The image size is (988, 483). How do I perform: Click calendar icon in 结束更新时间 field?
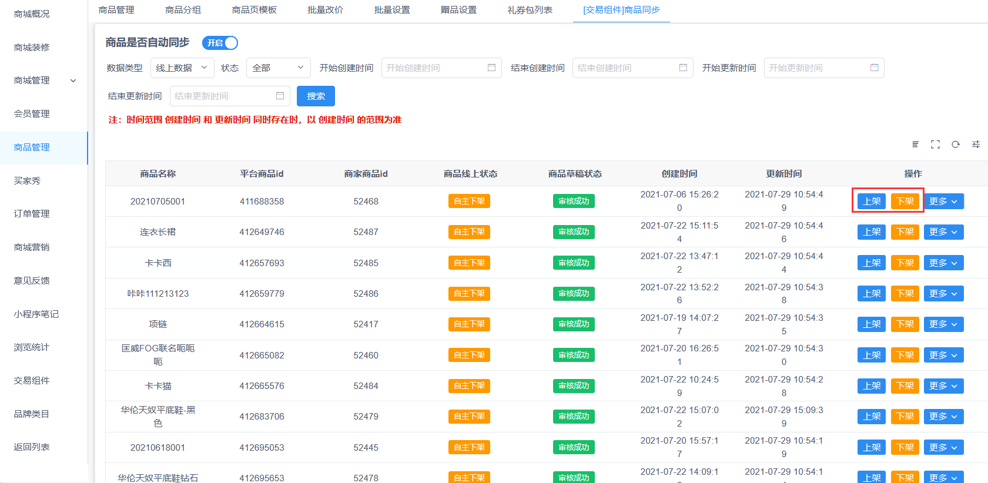pyautogui.click(x=280, y=96)
